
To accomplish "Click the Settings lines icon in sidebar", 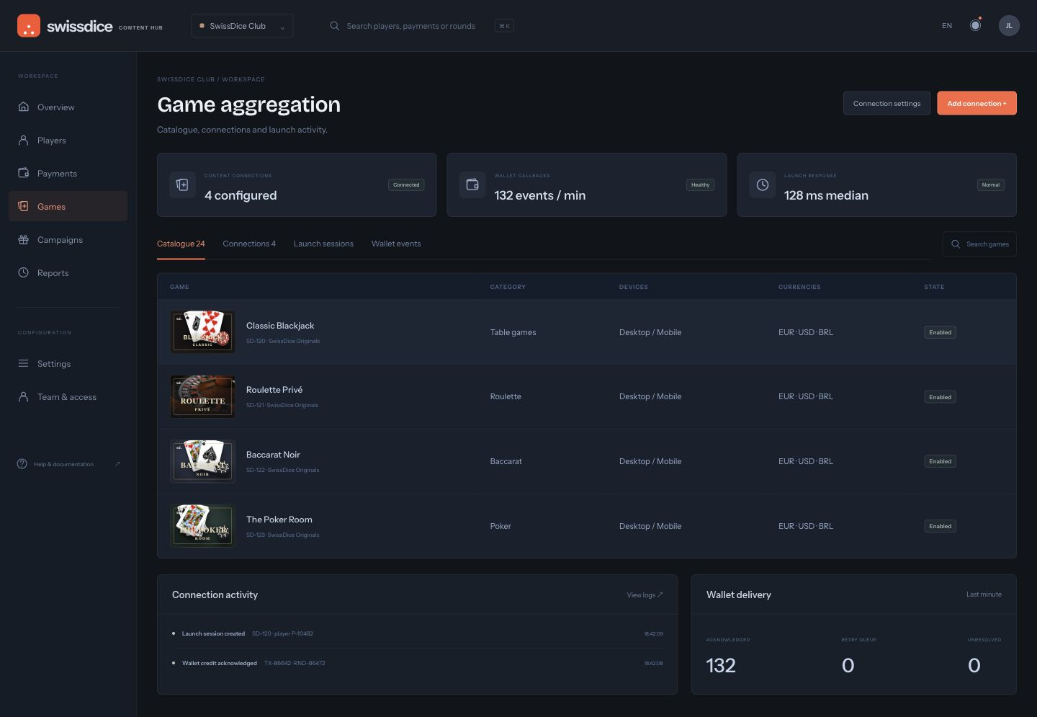I will tap(24, 364).
